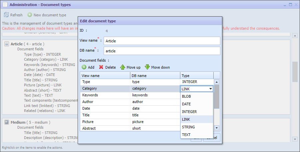
Task: Click the Refresh icon in the toolbar
Action: pyautogui.click(x=6, y=15)
